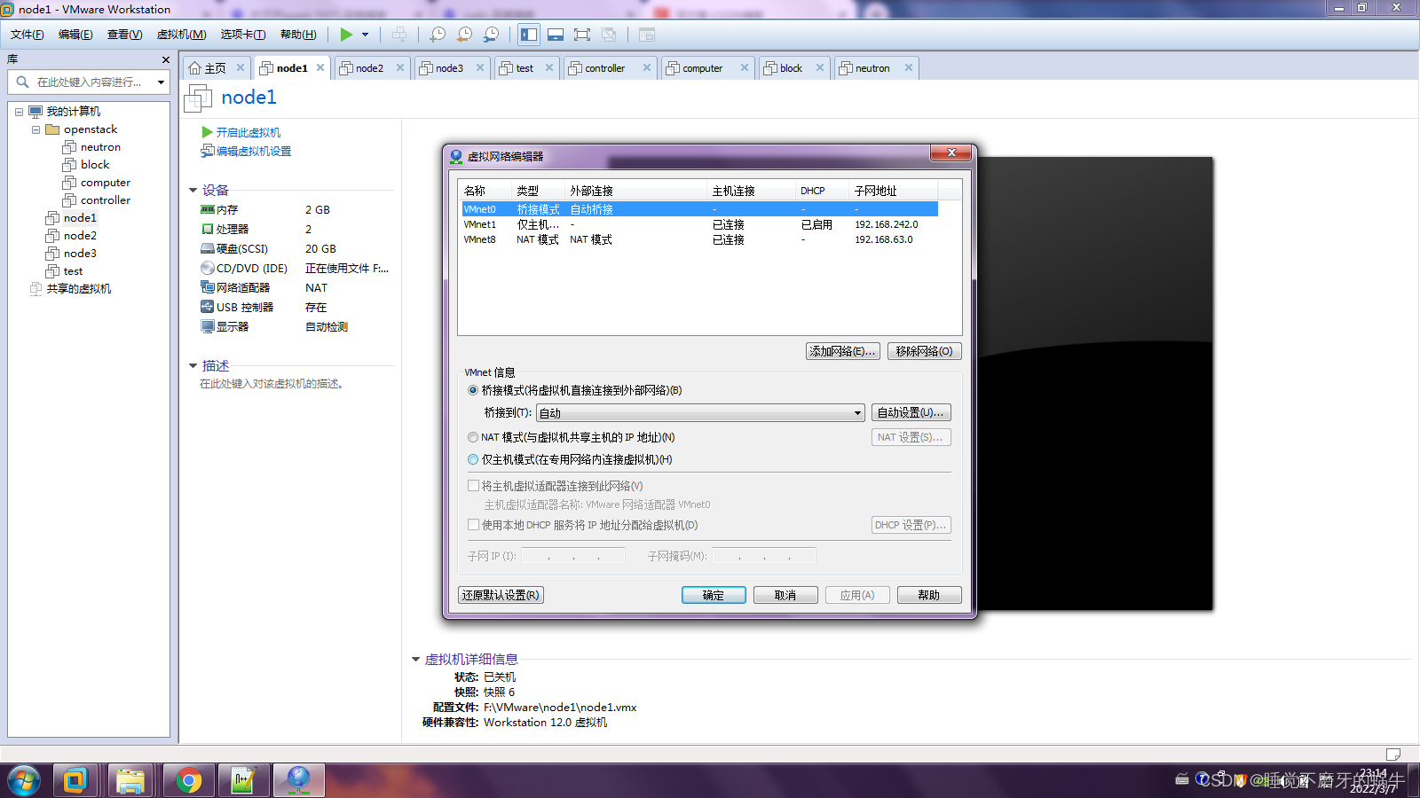Select the VMnet8 row in network editor
The image size is (1420, 798).
699,239
